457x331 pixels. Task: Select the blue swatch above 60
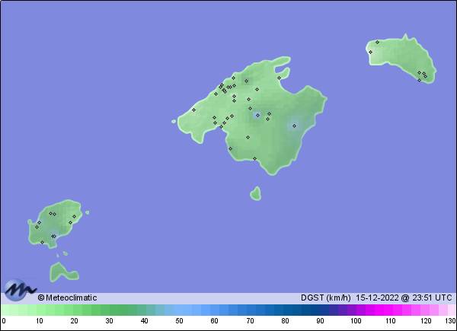pyautogui.click(x=214, y=310)
